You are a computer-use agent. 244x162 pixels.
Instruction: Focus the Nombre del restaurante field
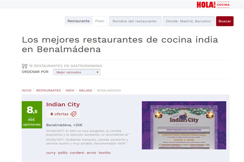click(x=135, y=21)
